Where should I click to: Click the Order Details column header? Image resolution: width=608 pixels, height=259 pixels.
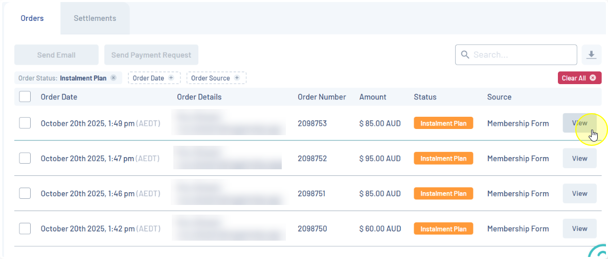coord(199,97)
